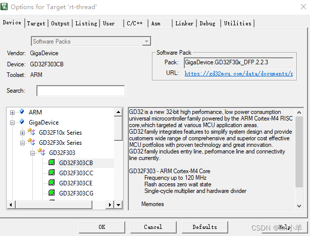This screenshot has width=310, height=236.
Task: Switch to the Linker tab
Action: coord(184,23)
